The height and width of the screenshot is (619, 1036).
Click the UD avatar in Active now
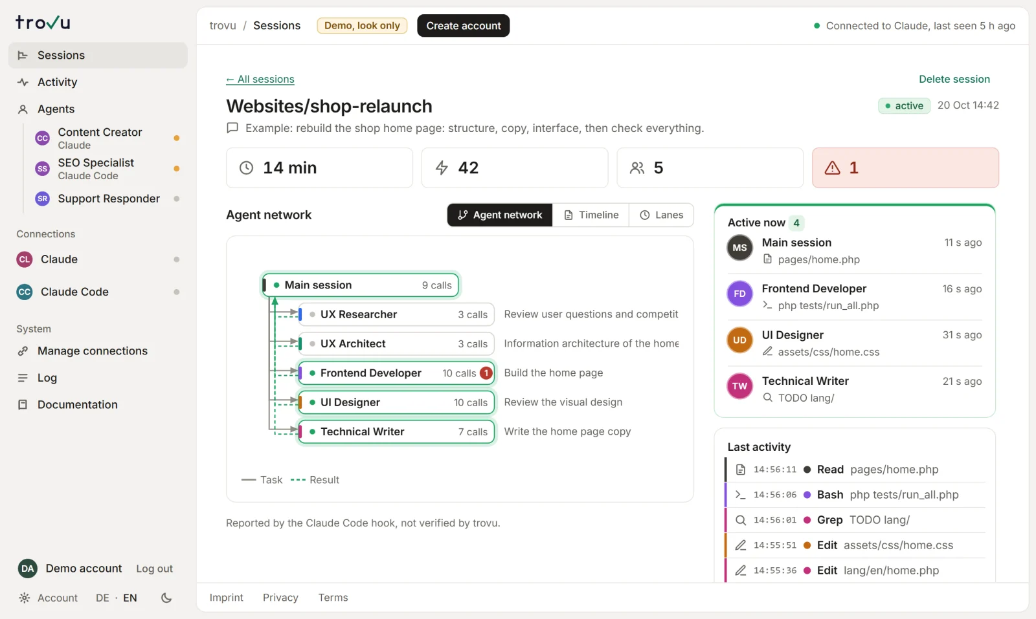pos(739,340)
